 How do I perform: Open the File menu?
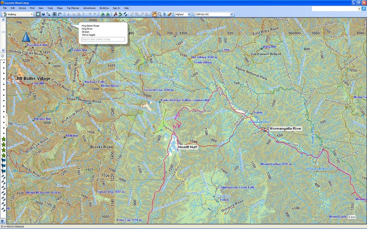(5, 8)
